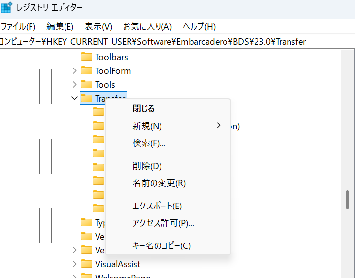Open アクセス許可(P)... from context menu
The image size is (355, 278).
tap(163, 223)
